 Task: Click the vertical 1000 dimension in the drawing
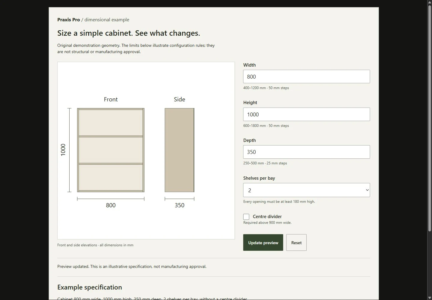pos(63,150)
